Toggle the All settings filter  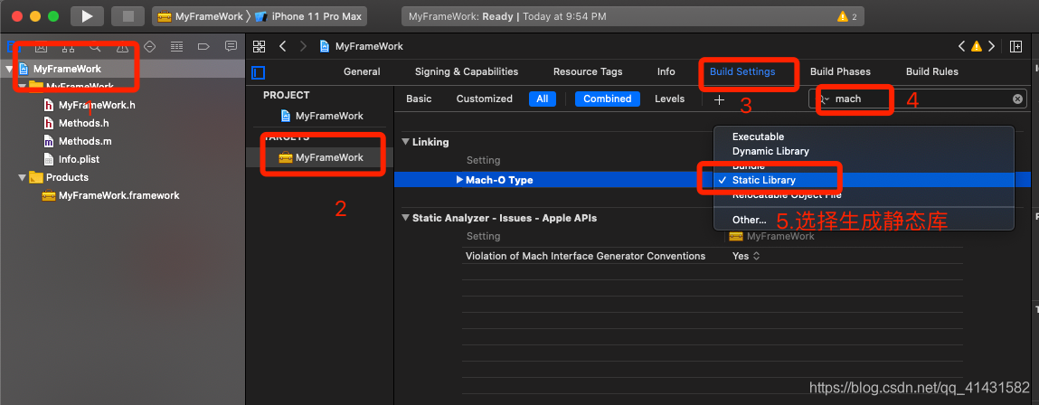coord(541,99)
